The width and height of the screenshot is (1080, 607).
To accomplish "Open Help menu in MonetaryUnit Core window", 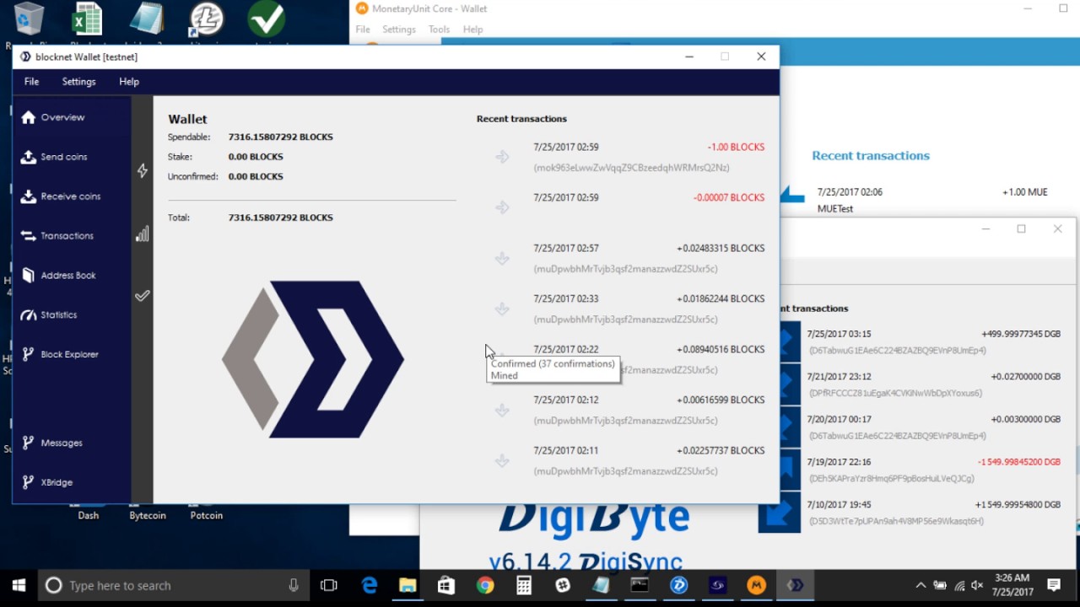I will click(472, 30).
